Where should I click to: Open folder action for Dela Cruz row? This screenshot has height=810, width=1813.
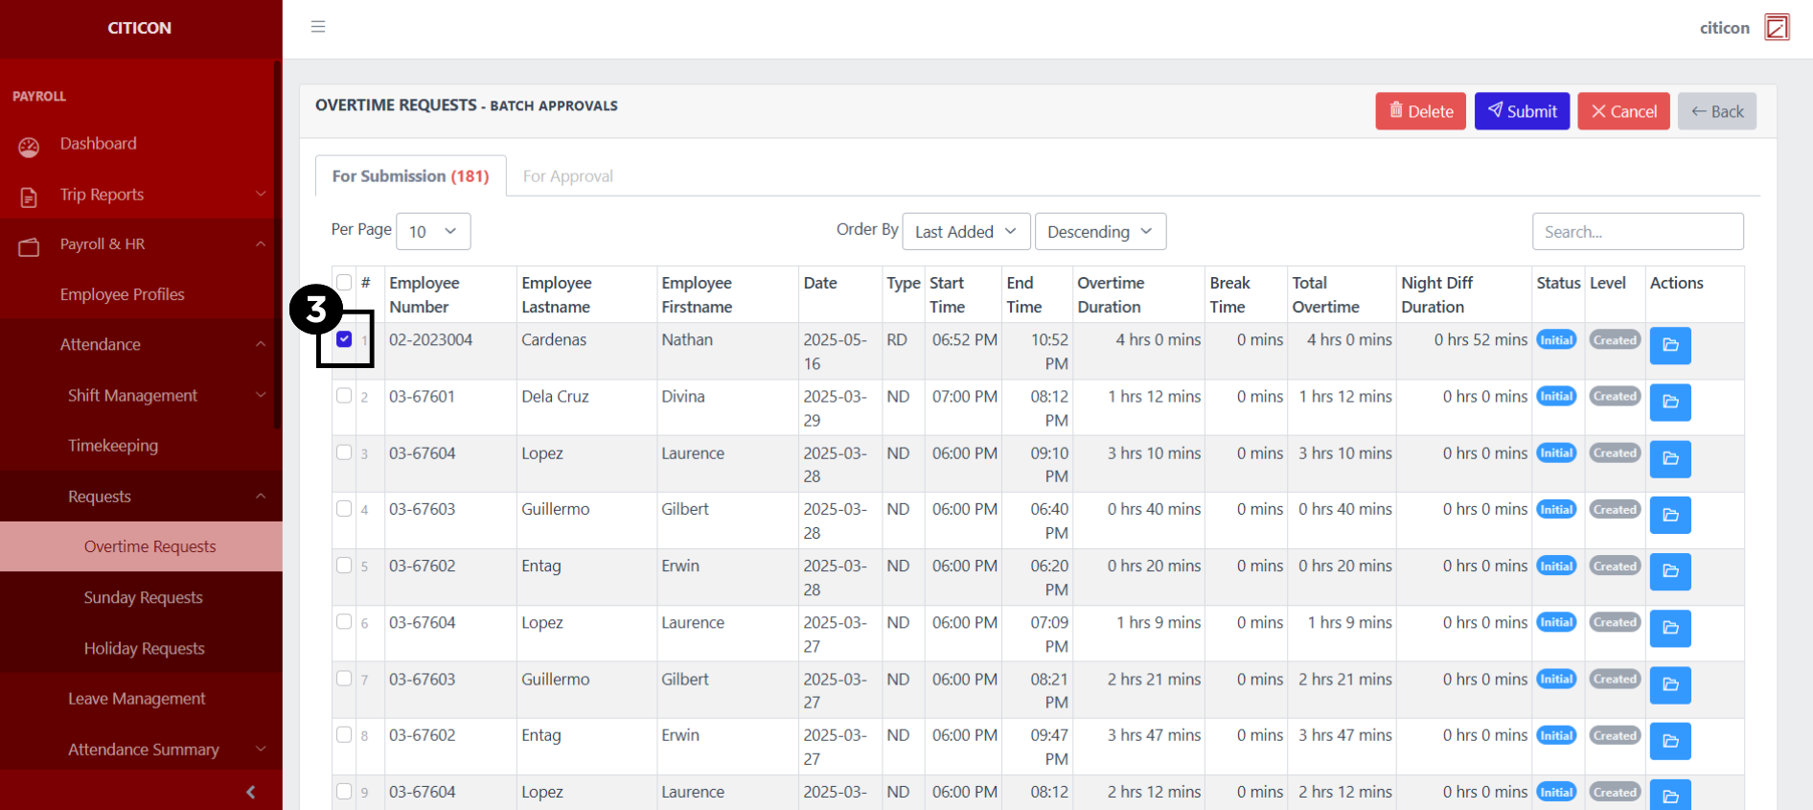(x=1669, y=403)
